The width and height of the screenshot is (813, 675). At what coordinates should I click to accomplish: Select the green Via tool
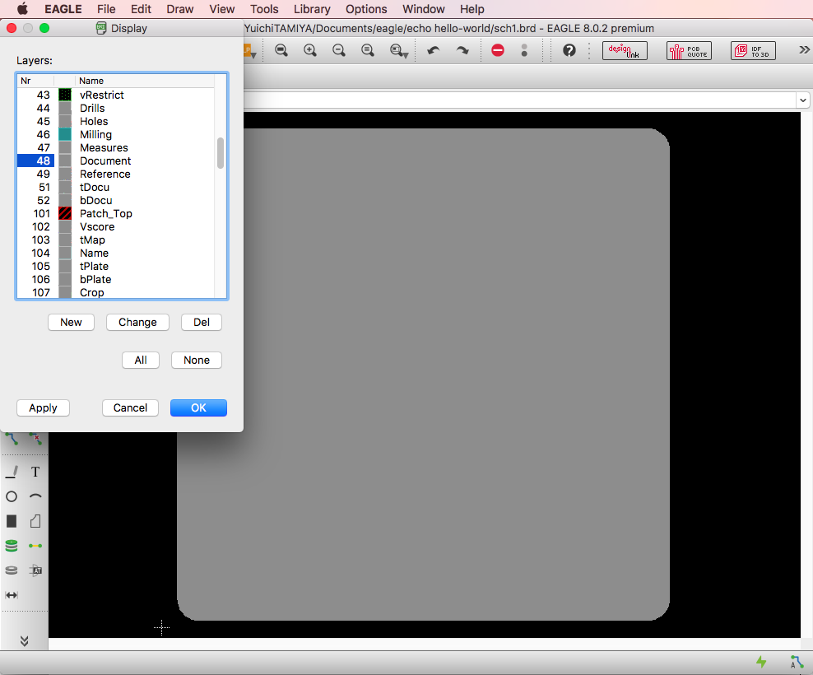(x=12, y=545)
